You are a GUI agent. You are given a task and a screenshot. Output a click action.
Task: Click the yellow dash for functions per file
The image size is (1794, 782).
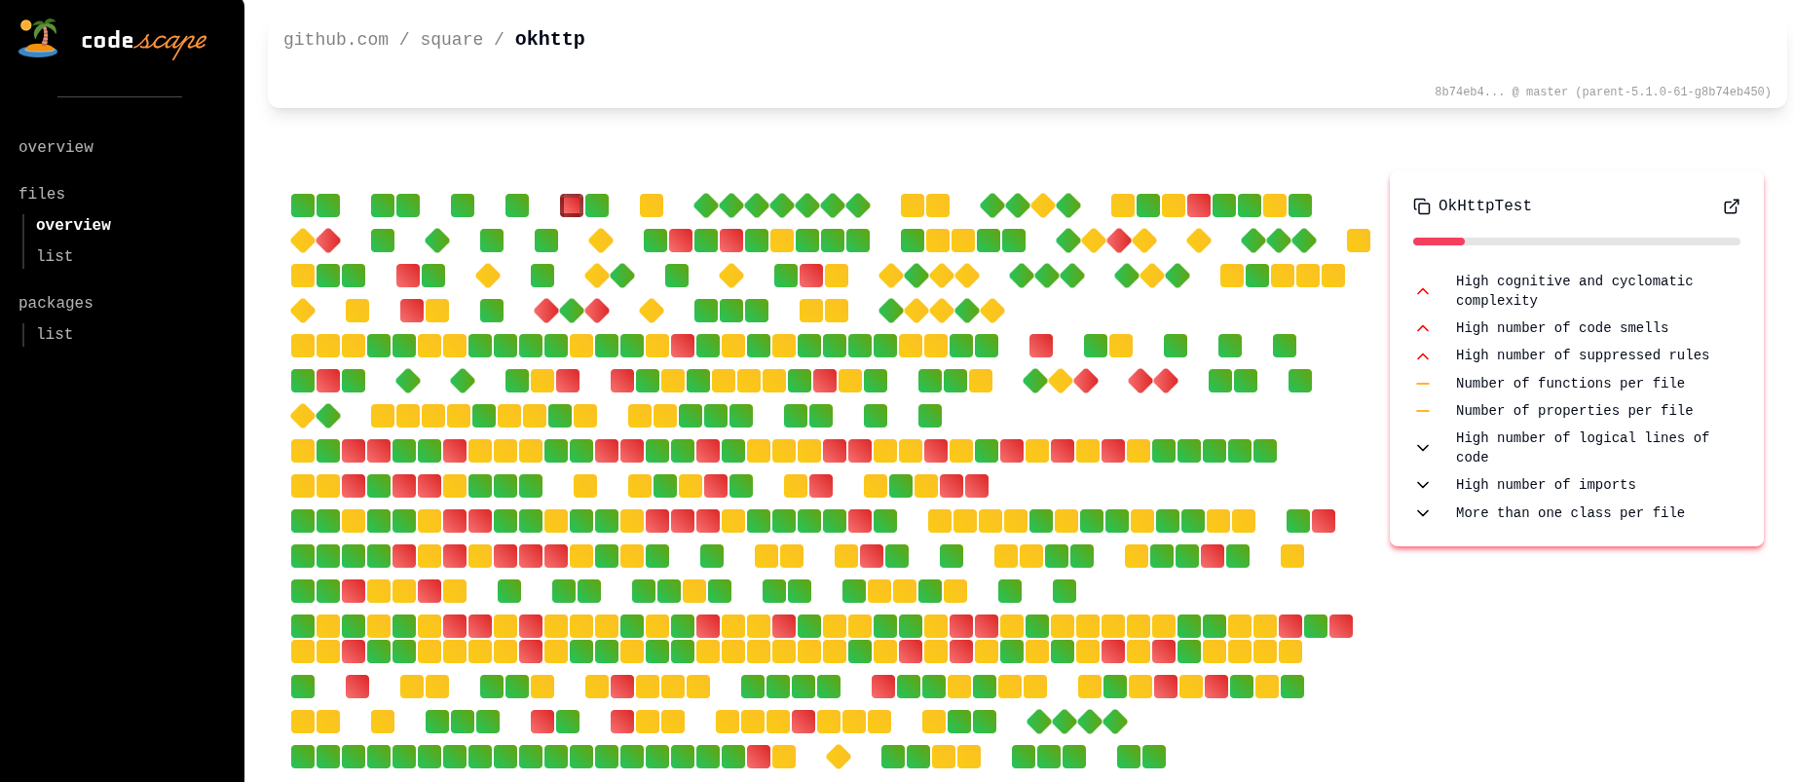pos(1423,383)
